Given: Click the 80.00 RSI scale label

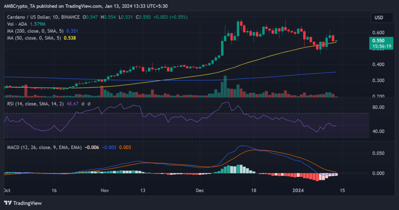Looking at the screenshot, I should pos(378,107).
